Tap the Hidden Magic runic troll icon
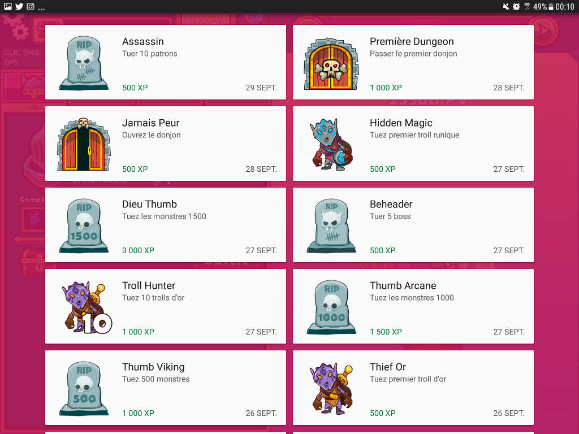This screenshot has height=434, width=579. [x=331, y=144]
